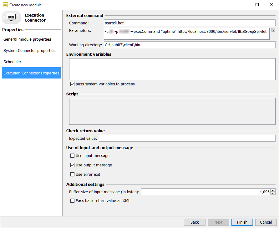Increase buffer size with up arrow
The height and width of the screenshot is (228, 279).
coord(273,190)
